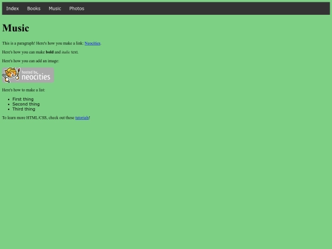Select the 'Third thing' list item
The height and width of the screenshot is (249, 332).
[x=24, y=109]
